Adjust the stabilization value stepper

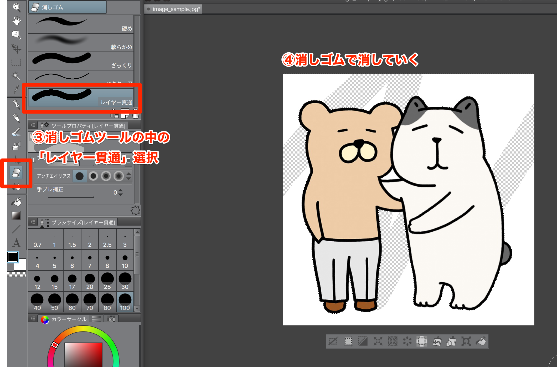pyautogui.click(x=120, y=192)
